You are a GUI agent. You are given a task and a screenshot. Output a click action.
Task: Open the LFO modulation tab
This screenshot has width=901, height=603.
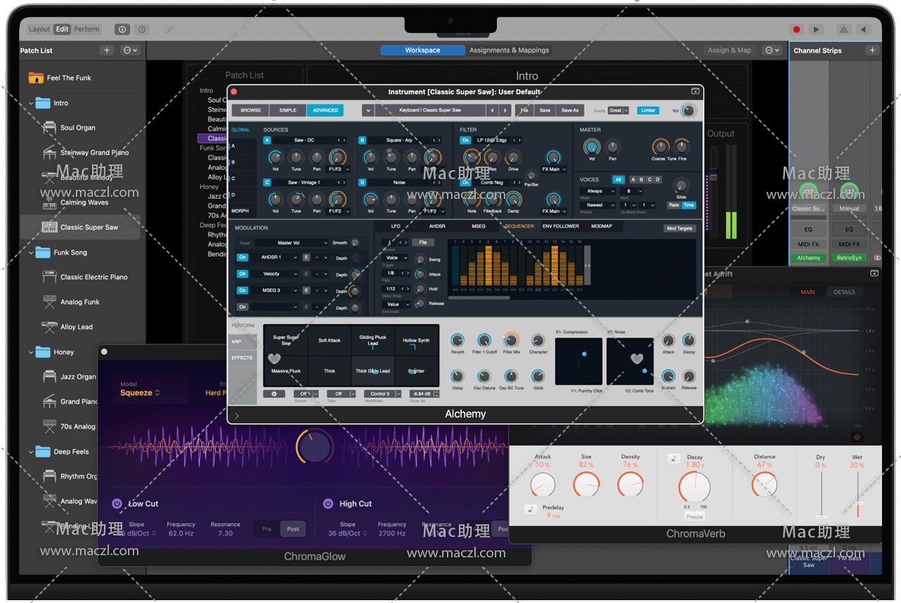pos(396,226)
